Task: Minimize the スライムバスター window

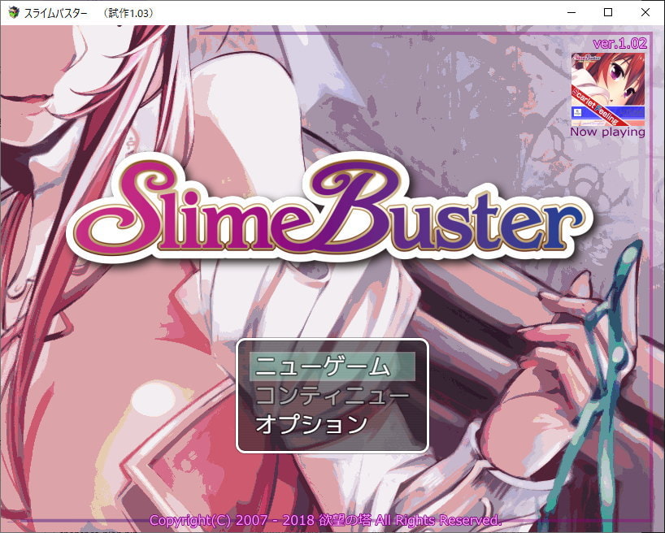Action: (x=572, y=13)
